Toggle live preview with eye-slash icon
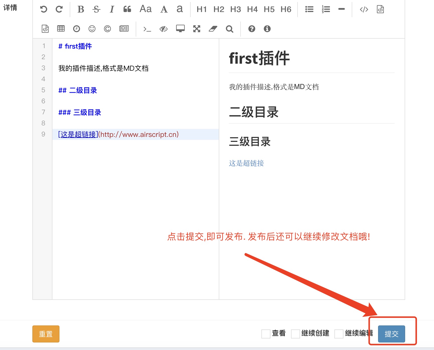The height and width of the screenshot is (350, 434). [164, 29]
